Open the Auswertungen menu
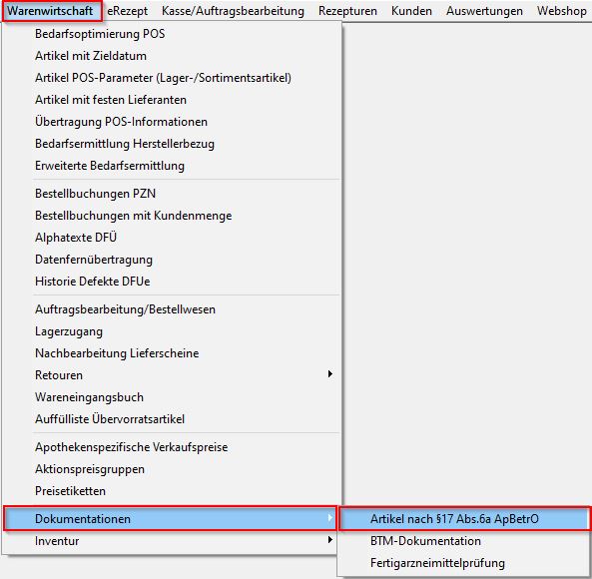 pyautogui.click(x=484, y=11)
